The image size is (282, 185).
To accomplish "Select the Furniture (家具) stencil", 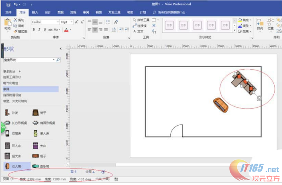I will pyautogui.click(x=7, y=89).
